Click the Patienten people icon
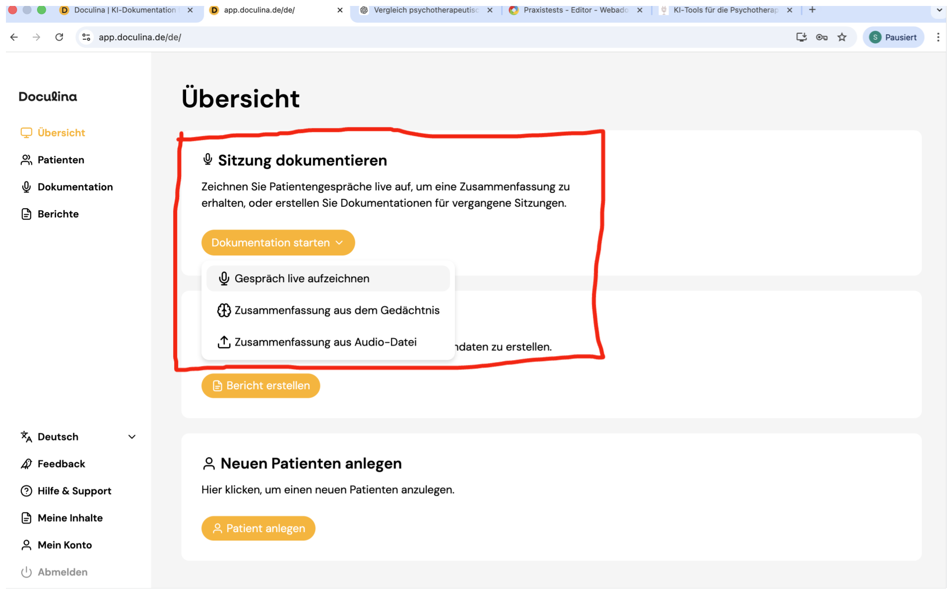Viewport: 952px width, 594px height. tap(26, 160)
